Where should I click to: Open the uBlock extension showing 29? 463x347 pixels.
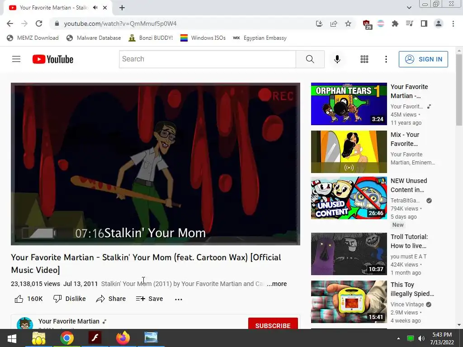click(367, 24)
